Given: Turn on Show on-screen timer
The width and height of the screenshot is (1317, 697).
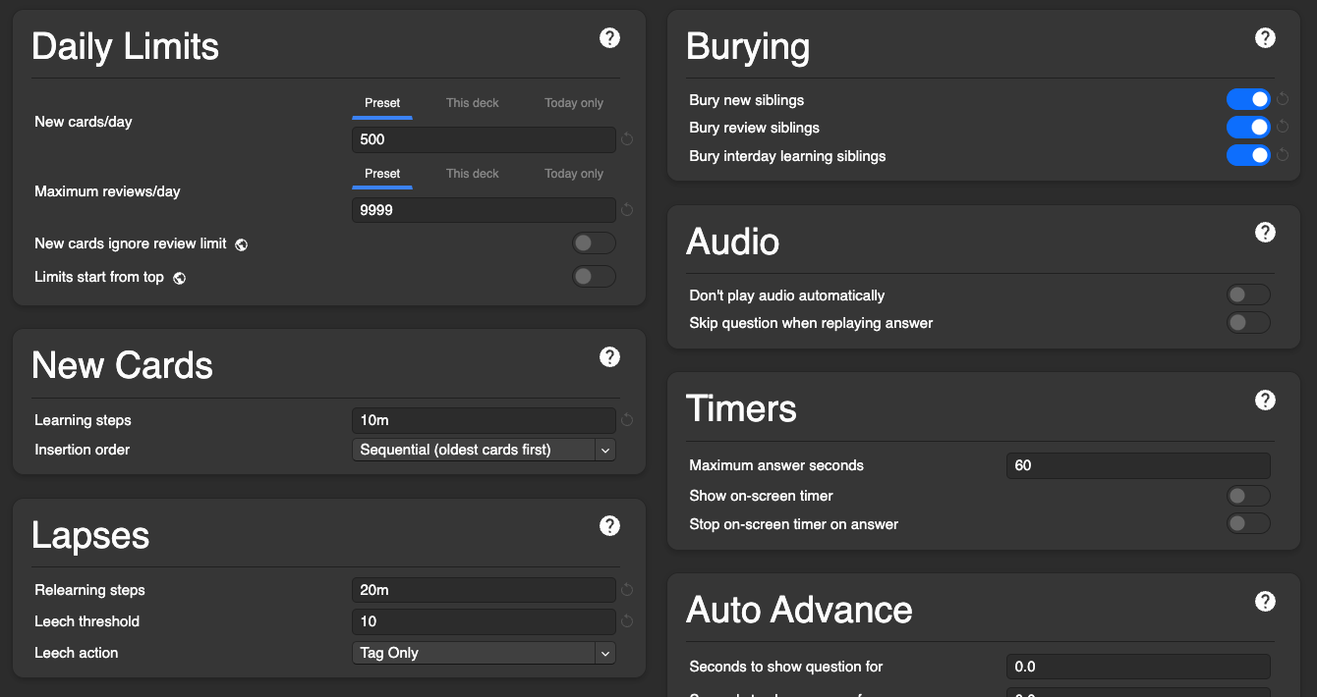Looking at the screenshot, I should tap(1248, 496).
